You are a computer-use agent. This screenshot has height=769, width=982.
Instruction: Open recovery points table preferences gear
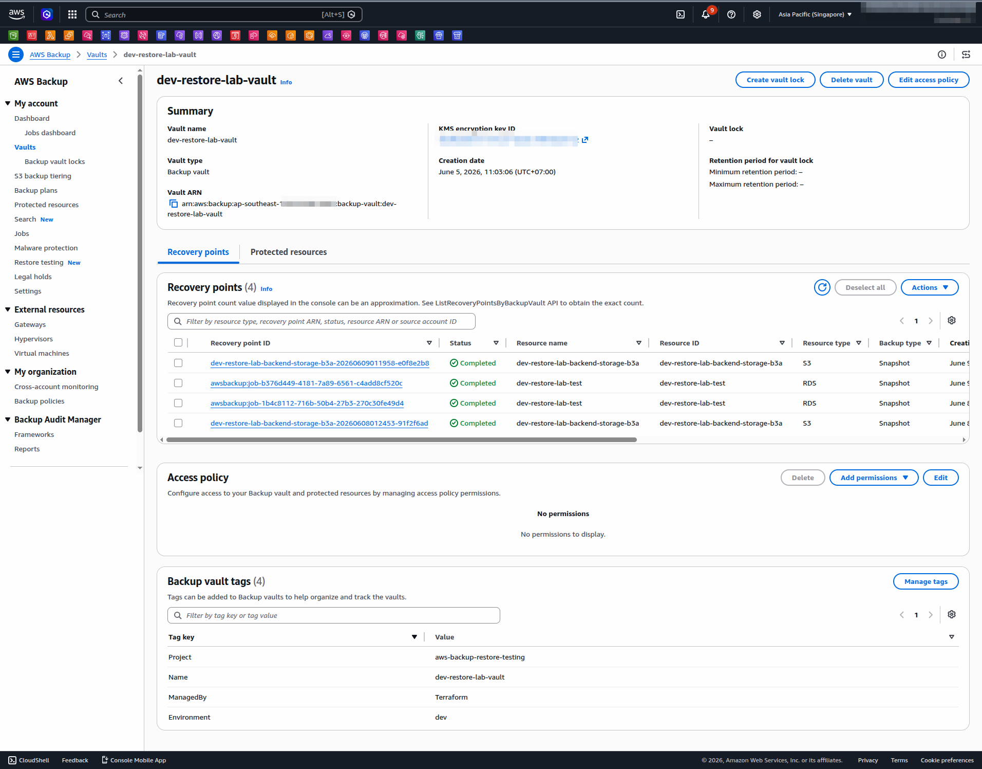coord(952,320)
